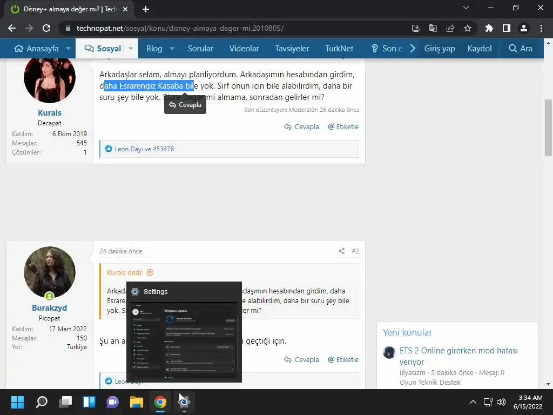
Task: Open Windows taskbar search
Action: (x=41, y=402)
